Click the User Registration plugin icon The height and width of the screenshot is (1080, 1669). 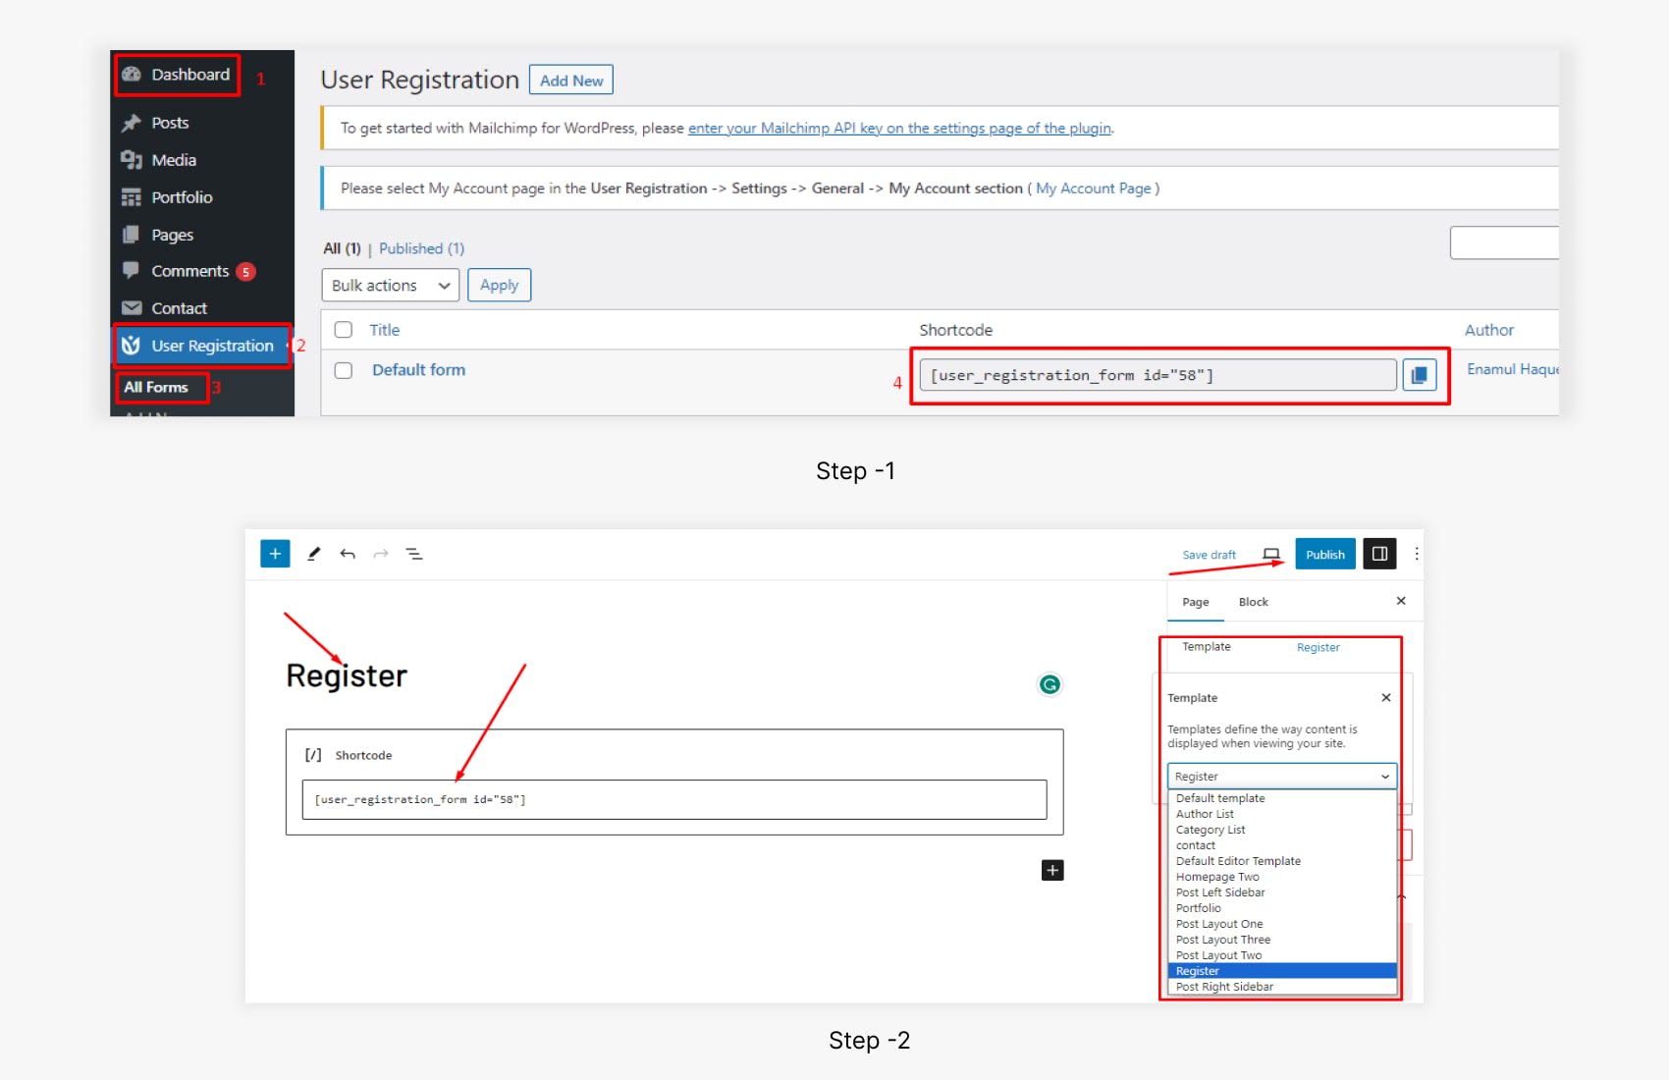[x=132, y=346]
